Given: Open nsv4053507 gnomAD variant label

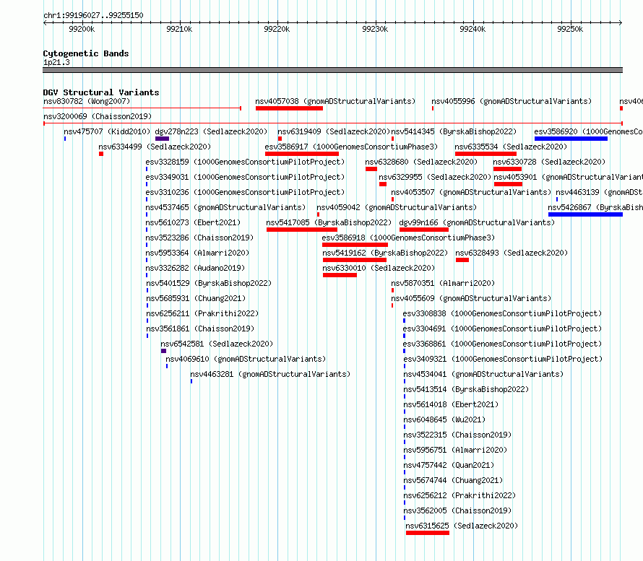Looking at the screenshot, I should tap(471, 192).
